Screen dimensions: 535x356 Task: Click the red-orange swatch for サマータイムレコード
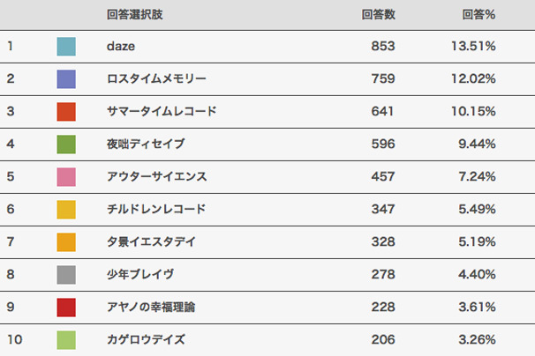(66, 112)
